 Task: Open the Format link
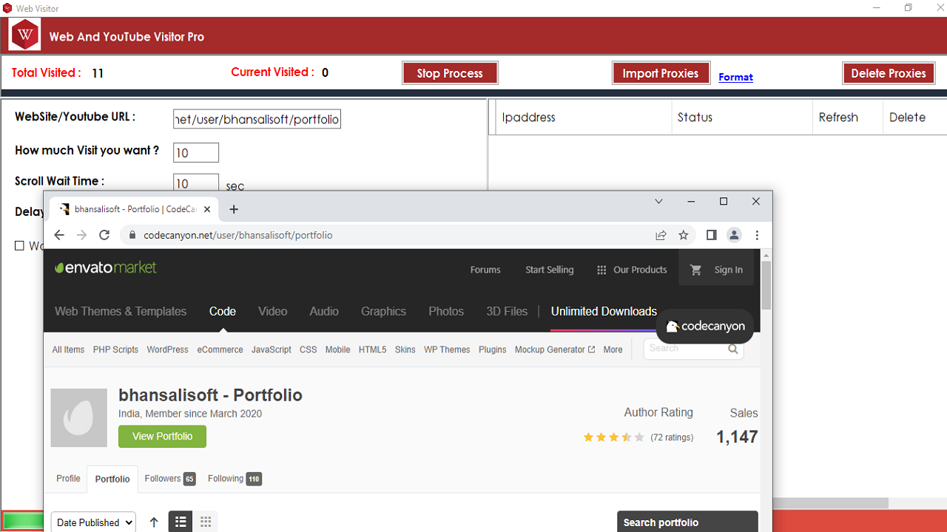point(735,77)
